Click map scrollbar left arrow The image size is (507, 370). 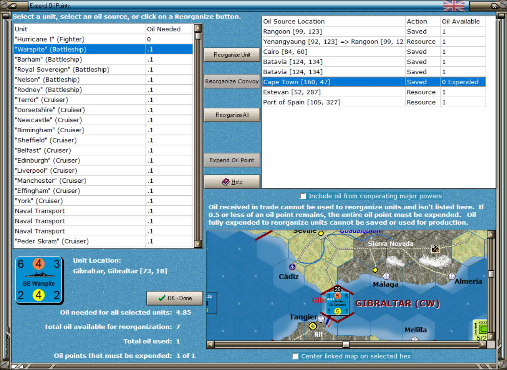(x=210, y=344)
